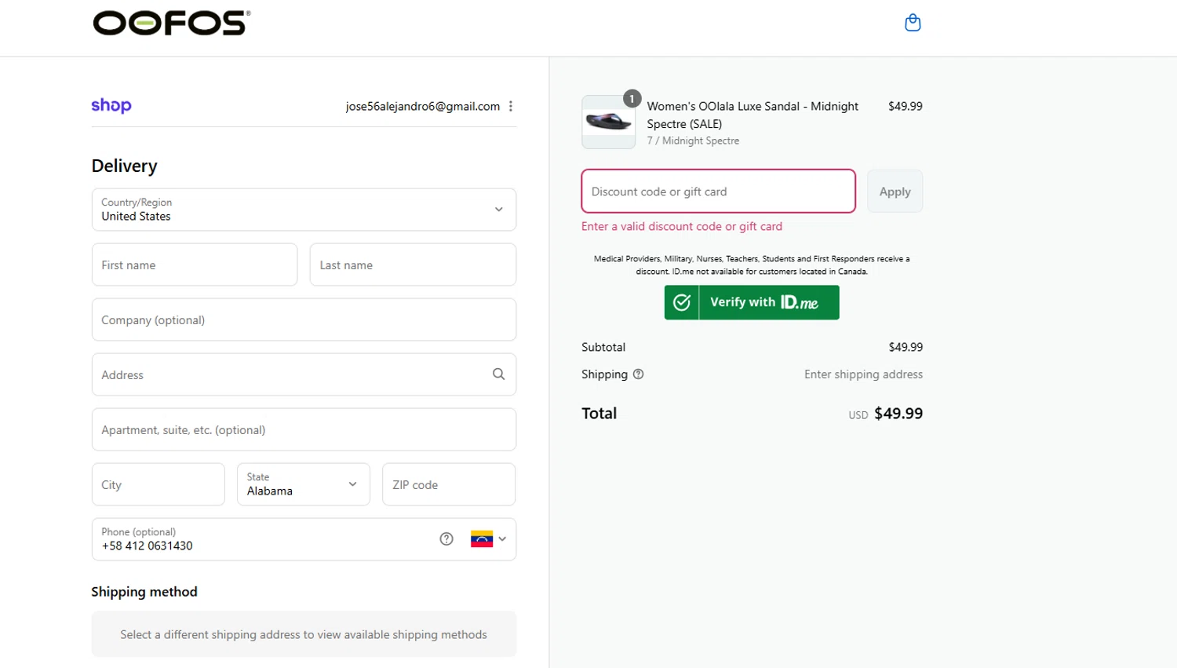Focus the Company (optional) field
The image size is (1177, 668).
(x=304, y=319)
